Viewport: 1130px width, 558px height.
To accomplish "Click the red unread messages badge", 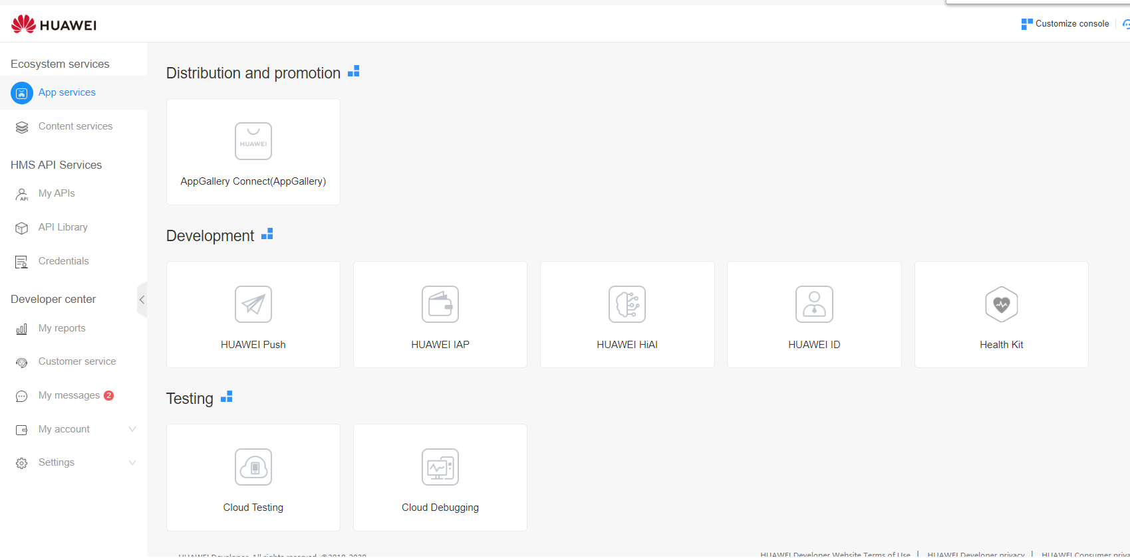I will [x=109, y=395].
